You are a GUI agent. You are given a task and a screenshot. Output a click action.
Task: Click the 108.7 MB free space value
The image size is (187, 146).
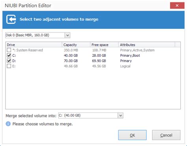point(99,50)
